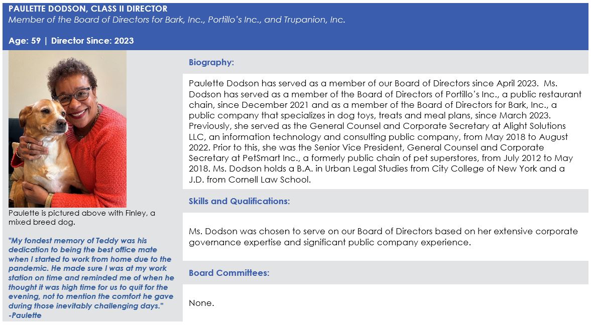
Task: Click the photo caption mentioning Finley
Action: (82, 218)
